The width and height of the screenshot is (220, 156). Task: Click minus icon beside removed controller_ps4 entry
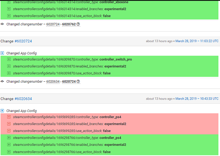9,117
